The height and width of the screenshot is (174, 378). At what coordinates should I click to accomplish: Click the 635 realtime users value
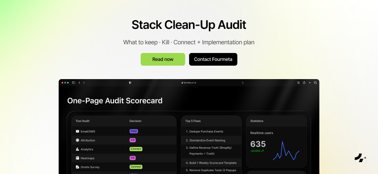tap(258, 144)
